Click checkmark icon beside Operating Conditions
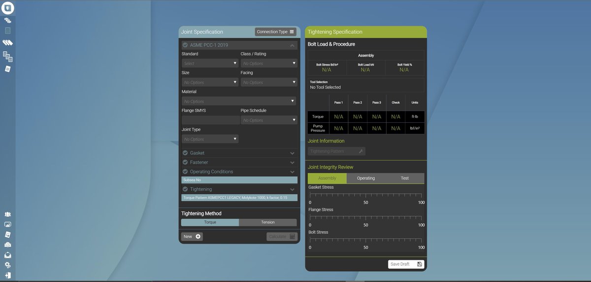This screenshot has width=591, height=282. coord(185,172)
